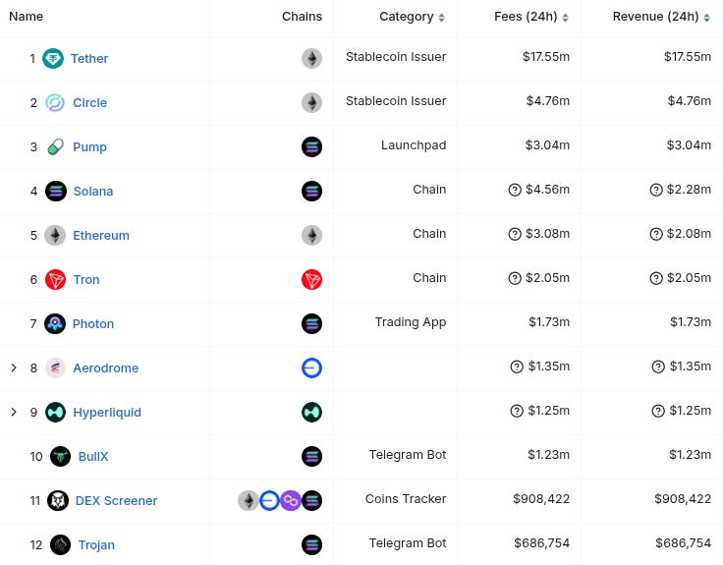Screen dimensions: 723x565
Task: Click Tron chain icon in Chains column
Action: click(311, 279)
